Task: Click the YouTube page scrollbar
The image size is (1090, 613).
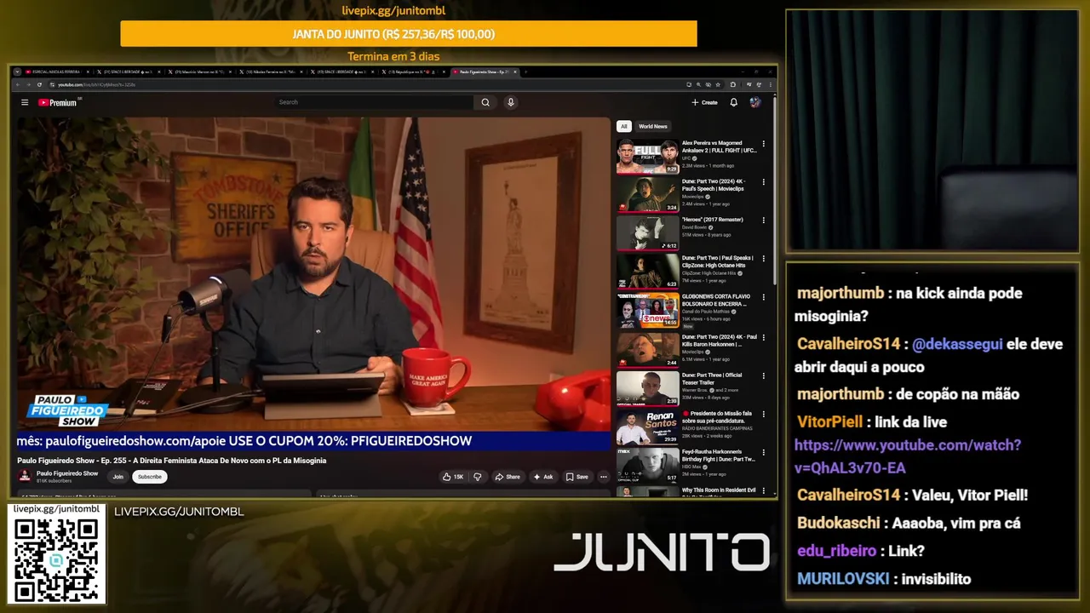Action: [773, 189]
